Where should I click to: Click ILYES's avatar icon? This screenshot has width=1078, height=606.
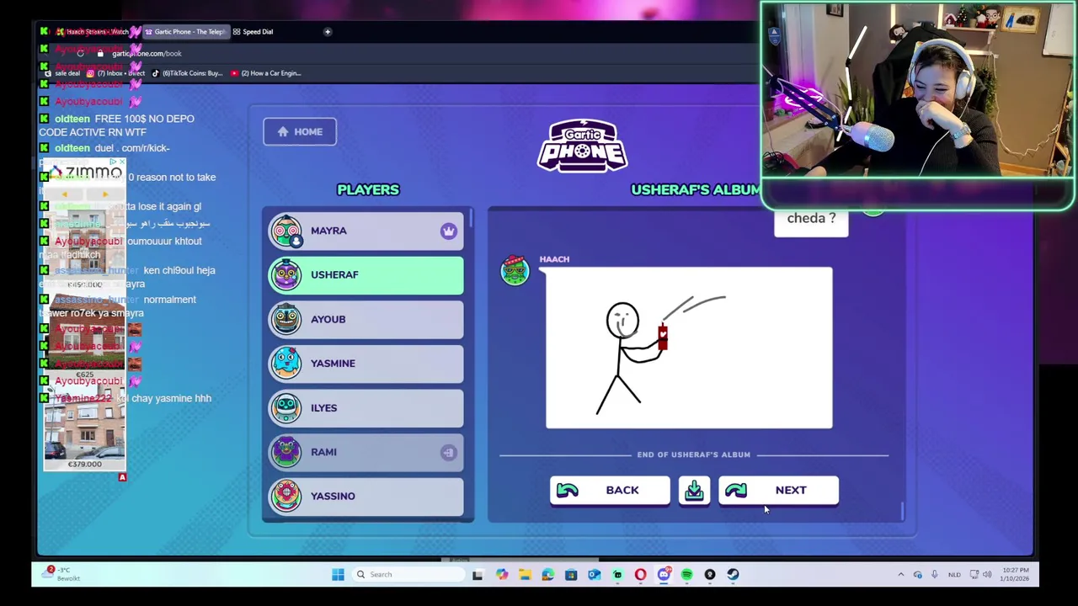tap(286, 407)
